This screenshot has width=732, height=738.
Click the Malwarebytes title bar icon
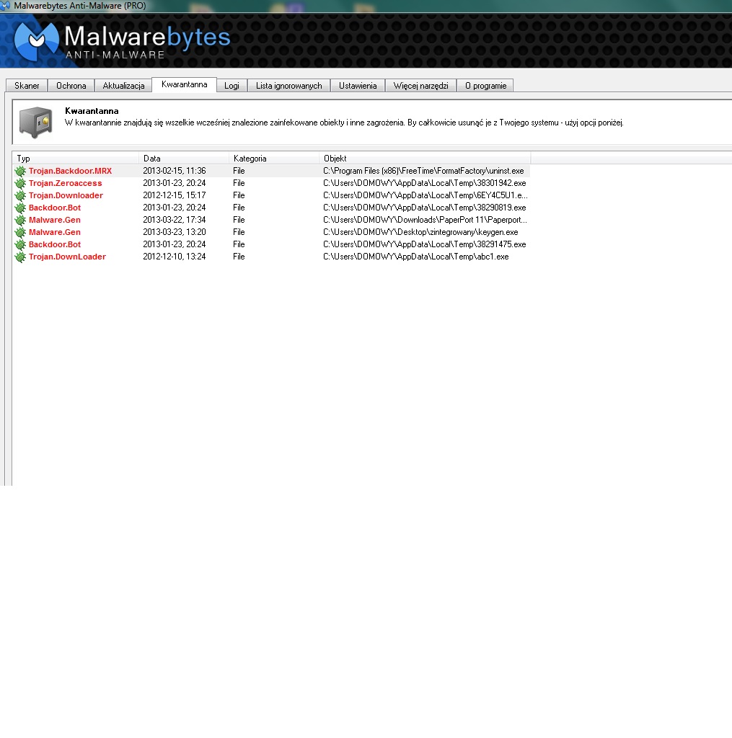[x=5, y=6]
